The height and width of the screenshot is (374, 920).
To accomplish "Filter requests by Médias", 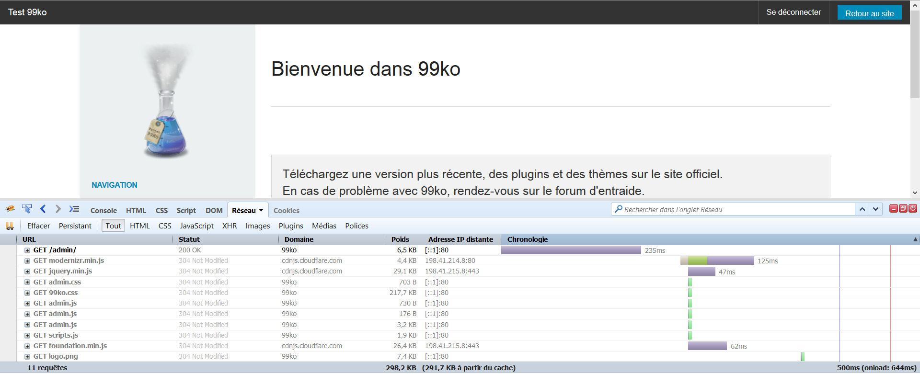I will click(324, 226).
